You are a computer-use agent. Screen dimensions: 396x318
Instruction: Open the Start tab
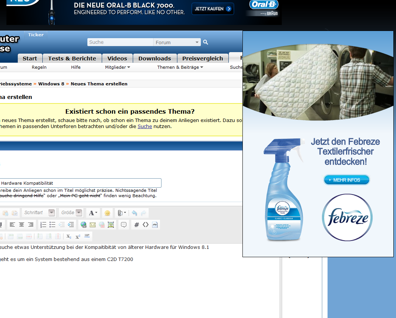pos(30,59)
